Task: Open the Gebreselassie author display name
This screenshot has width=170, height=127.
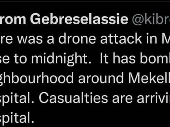Action: 79,19
